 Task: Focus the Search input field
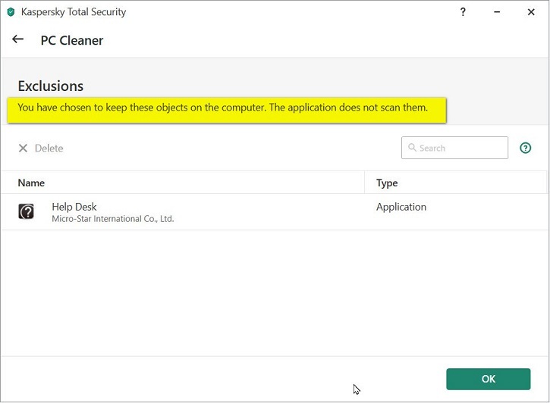[x=460, y=148]
